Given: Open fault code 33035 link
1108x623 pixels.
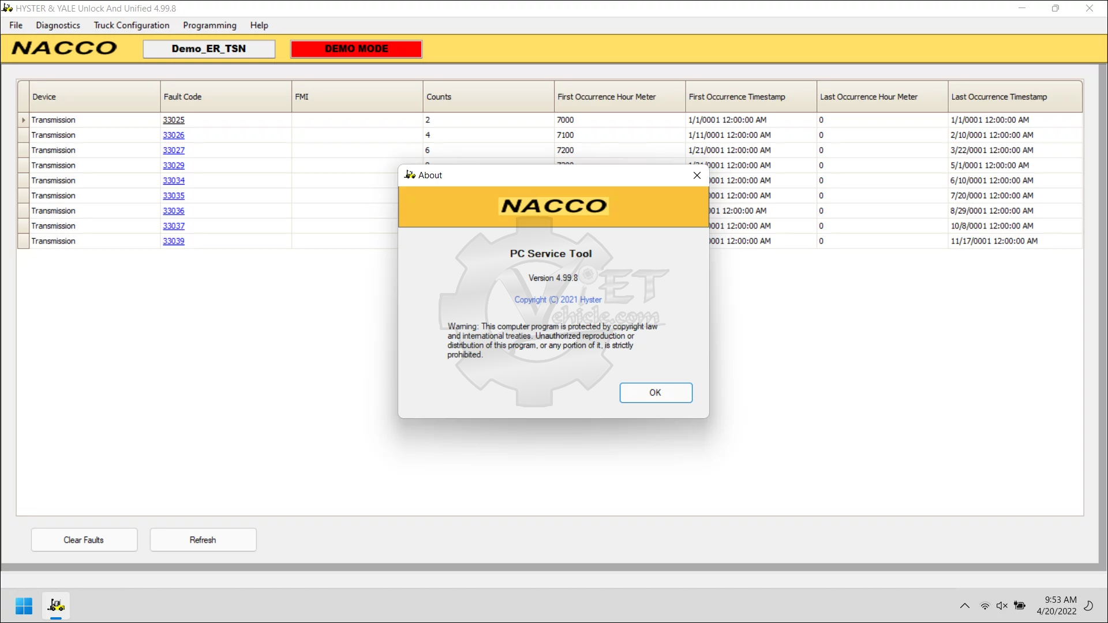Looking at the screenshot, I should pos(174,196).
